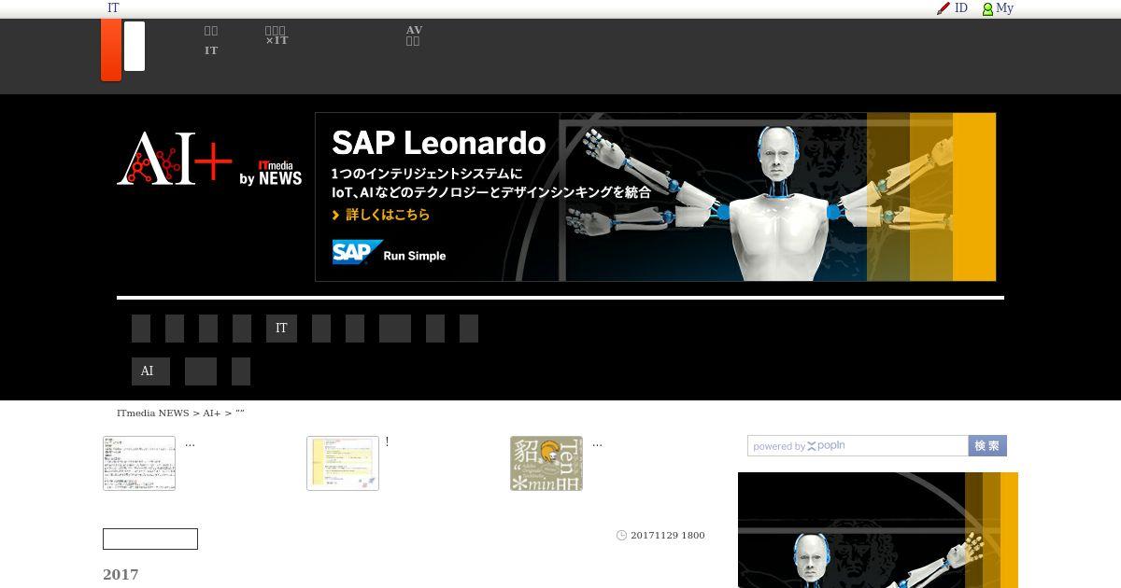Click the IT link at top left

pyautogui.click(x=113, y=8)
